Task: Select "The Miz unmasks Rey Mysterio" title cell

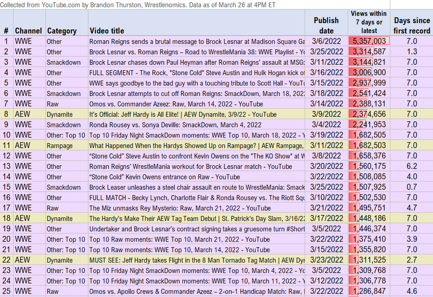Action: [x=197, y=208]
